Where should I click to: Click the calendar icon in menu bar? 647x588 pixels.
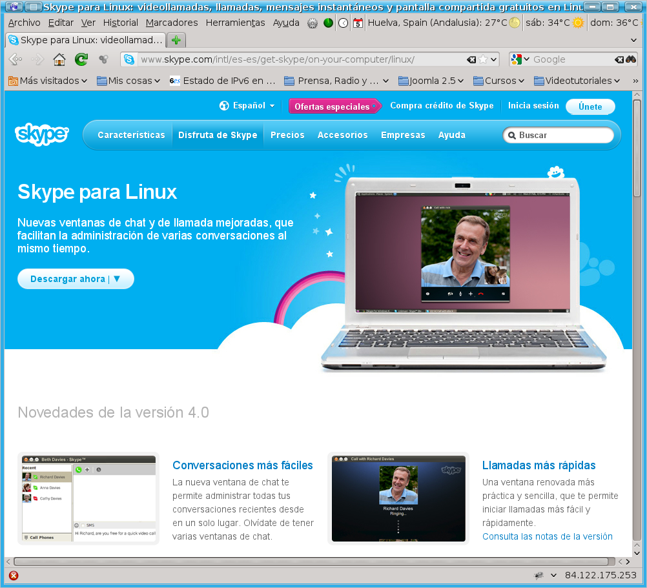(358, 23)
